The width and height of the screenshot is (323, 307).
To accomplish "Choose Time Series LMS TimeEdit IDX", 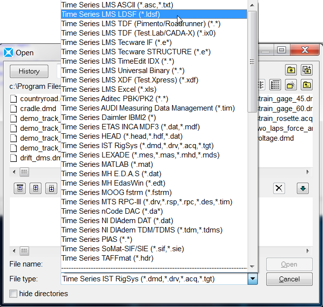I will pos(154,61).
